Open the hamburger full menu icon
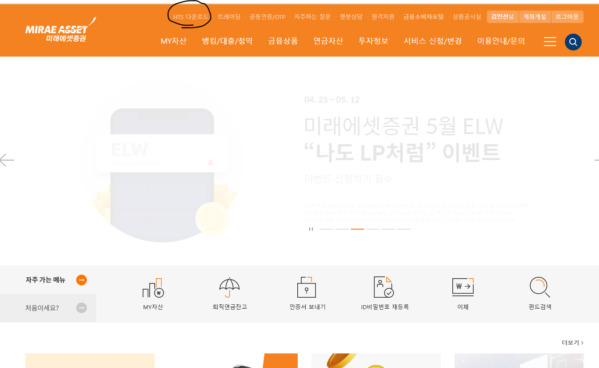The width and height of the screenshot is (599, 368). click(550, 42)
